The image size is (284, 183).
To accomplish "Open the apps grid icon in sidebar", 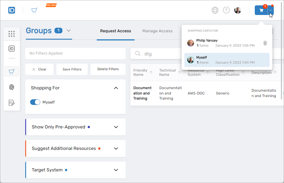I will coord(12,34).
